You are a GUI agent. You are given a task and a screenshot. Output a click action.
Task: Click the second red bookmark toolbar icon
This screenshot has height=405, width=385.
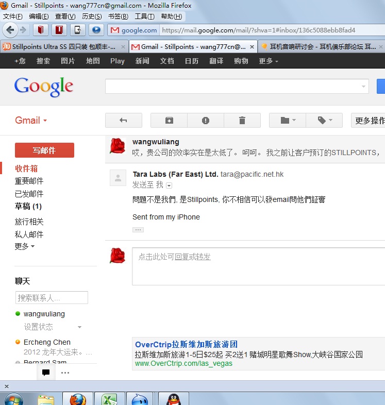(x=59, y=30)
